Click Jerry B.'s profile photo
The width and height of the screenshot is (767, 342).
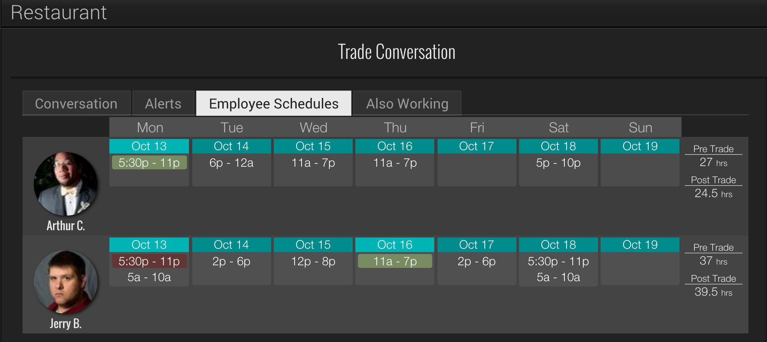[x=66, y=282]
